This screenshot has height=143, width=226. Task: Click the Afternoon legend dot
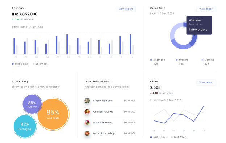(x=151, y=60)
